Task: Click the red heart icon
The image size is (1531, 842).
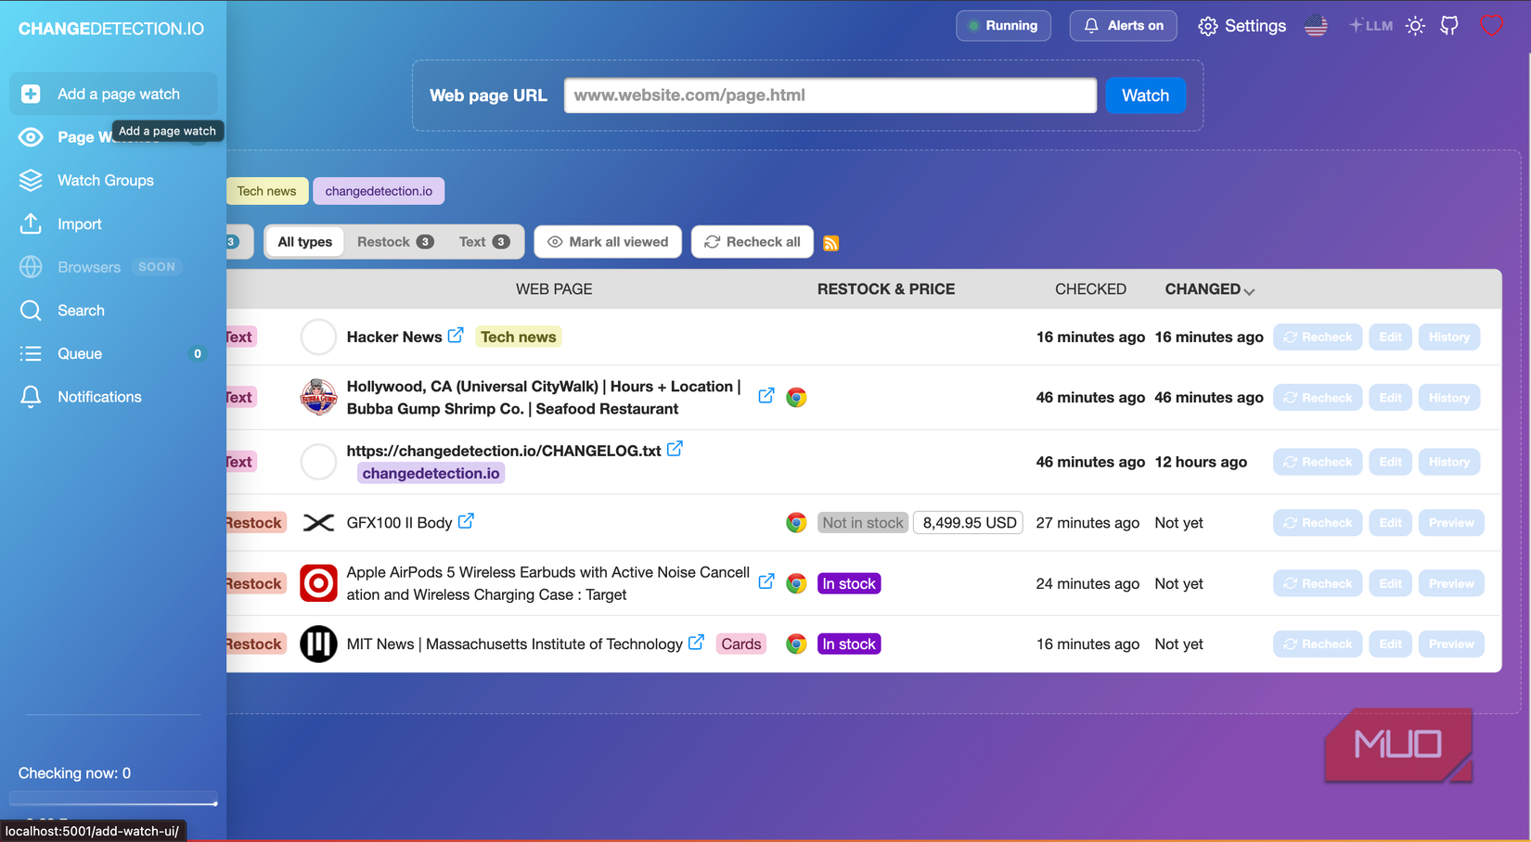Action: [x=1491, y=26]
